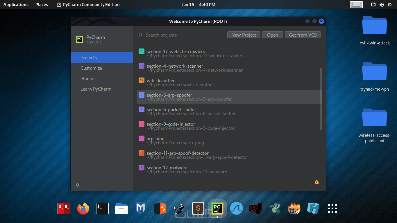
Task: Click the New Project button
Action: 244,35
